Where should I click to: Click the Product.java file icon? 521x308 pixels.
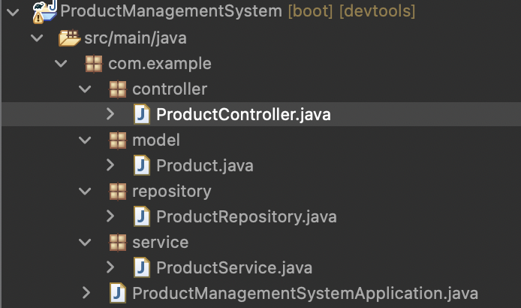point(142,166)
